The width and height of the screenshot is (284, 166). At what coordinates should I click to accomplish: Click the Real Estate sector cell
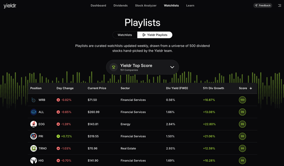click(x=128, y=148)
